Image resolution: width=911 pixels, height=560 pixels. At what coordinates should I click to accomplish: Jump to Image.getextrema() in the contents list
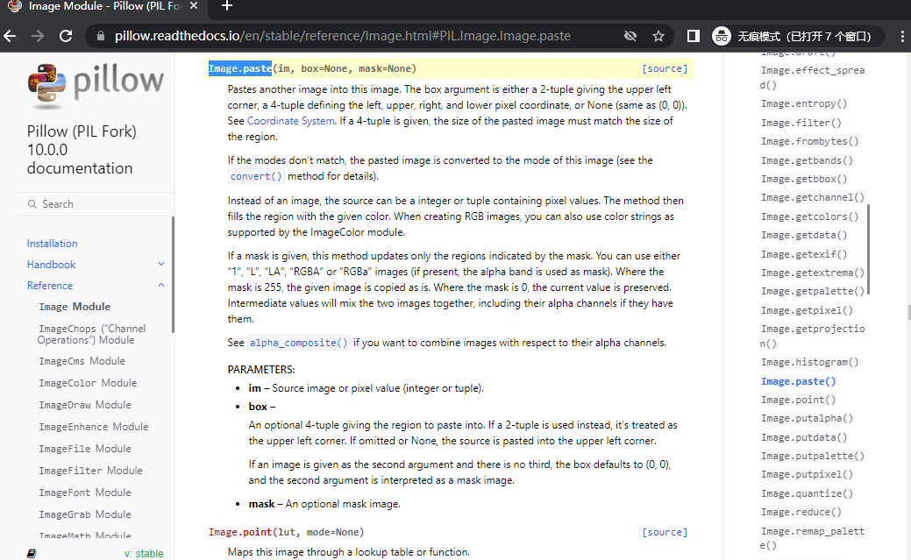pos(813,273)
